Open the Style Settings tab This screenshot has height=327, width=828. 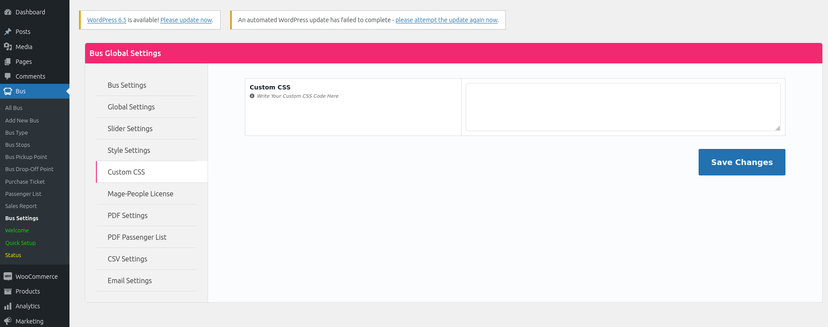click(147, 150)
